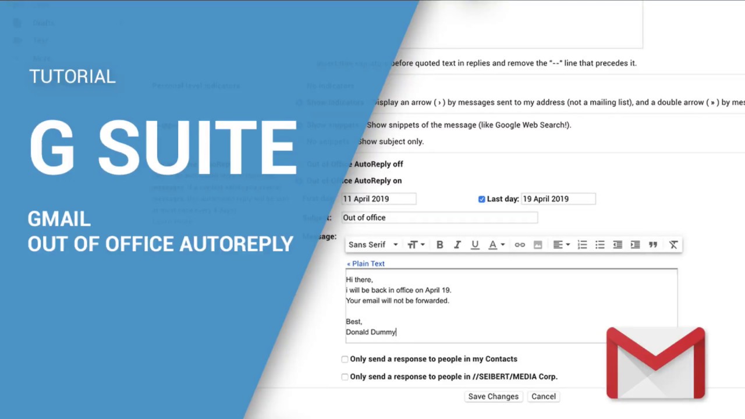Image resolution: width=745 pixels, height=419 pixels.
Task: Click 'Show snippets of the message' text
Action: point(469,125)
